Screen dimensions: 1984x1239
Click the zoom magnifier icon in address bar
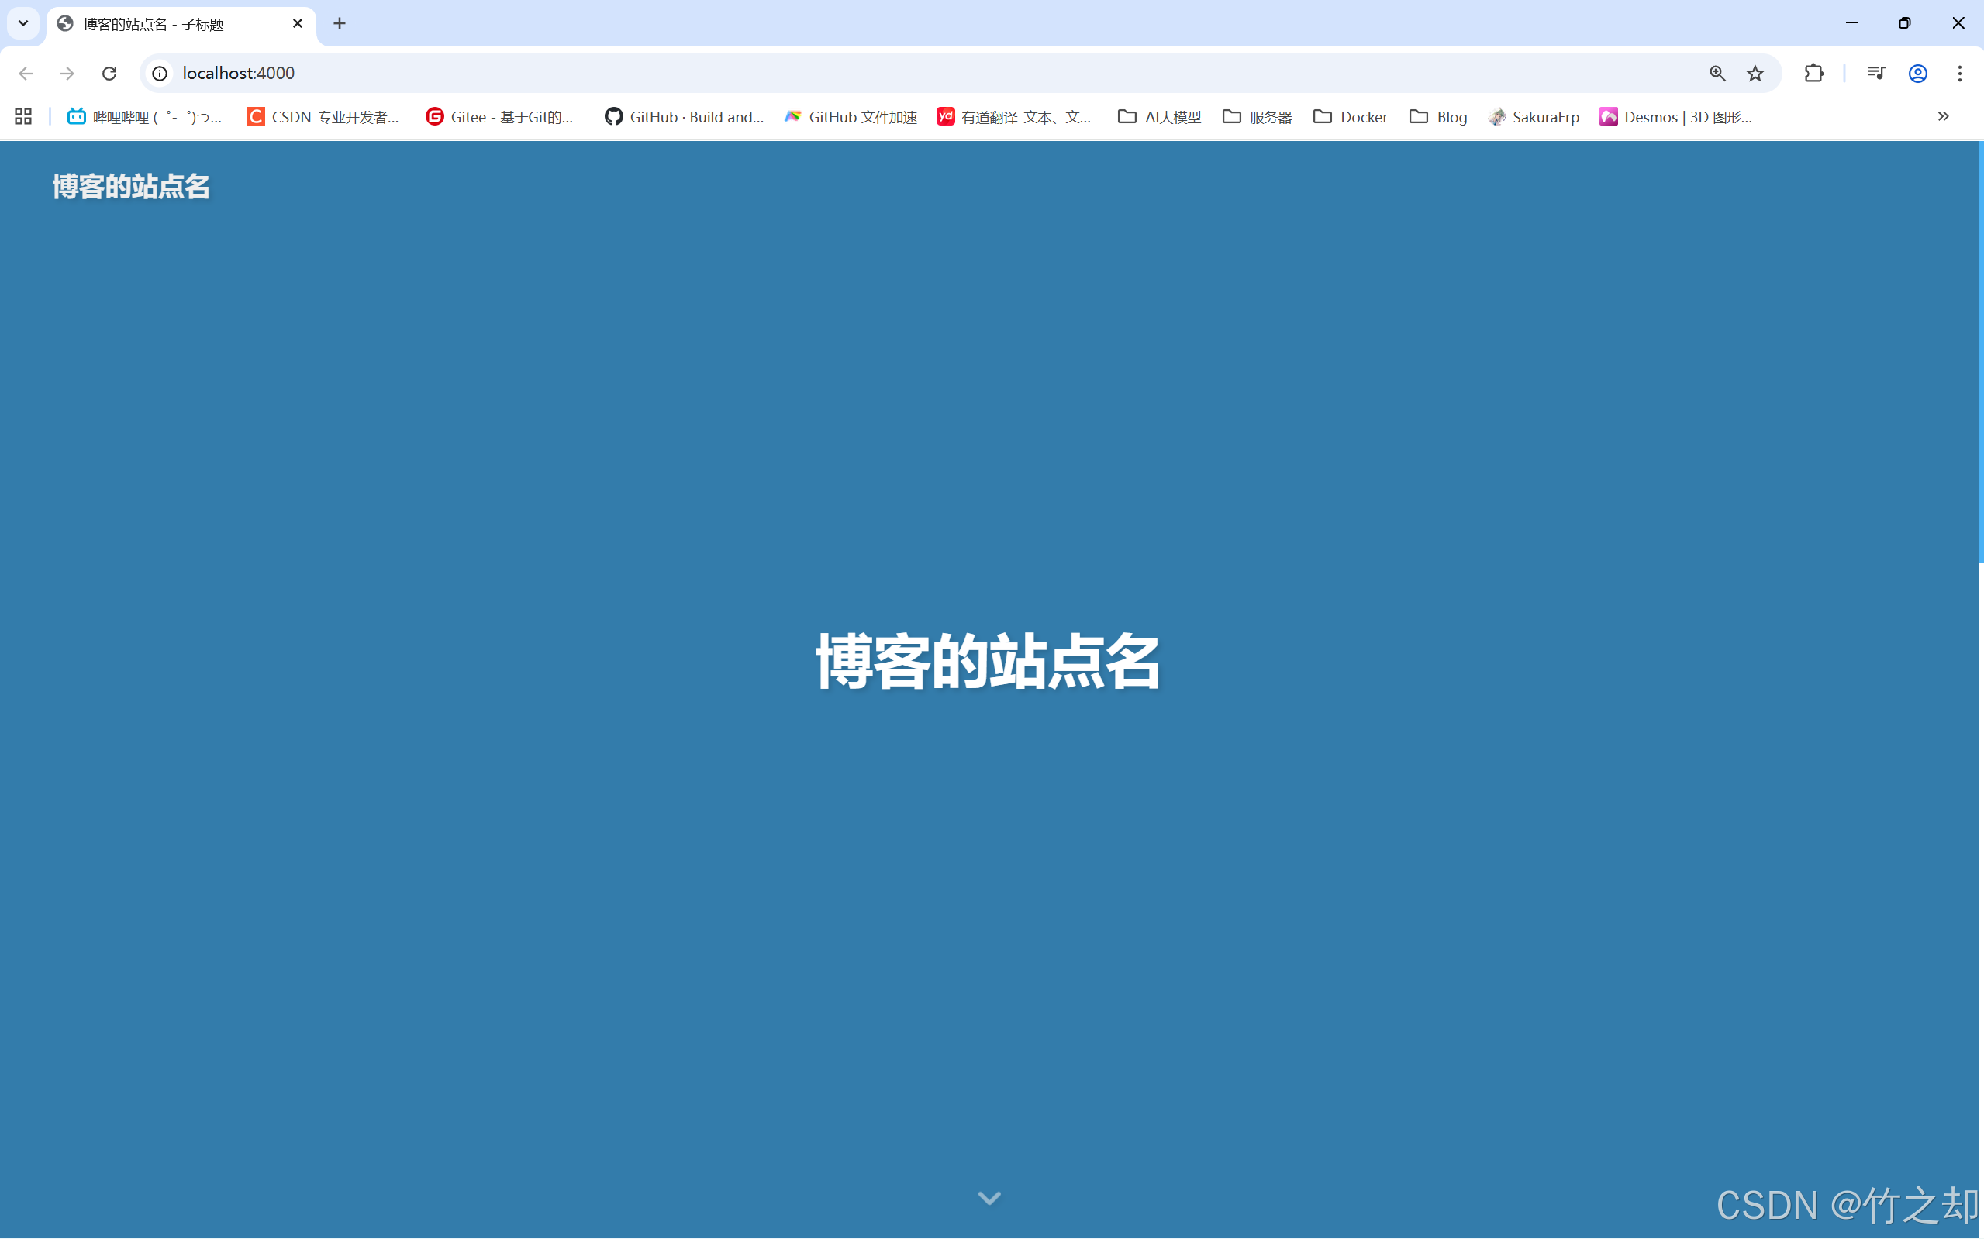[x=1717, y=73]
